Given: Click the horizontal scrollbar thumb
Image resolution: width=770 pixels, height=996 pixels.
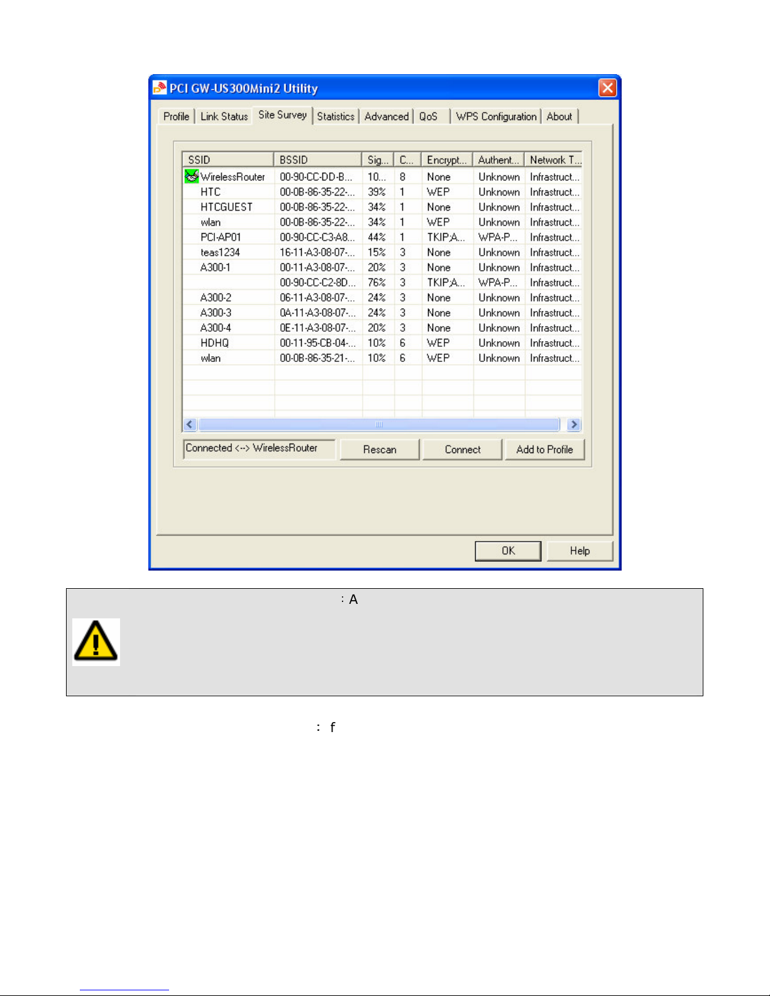Looking at the screenshot, I should 379,425.
